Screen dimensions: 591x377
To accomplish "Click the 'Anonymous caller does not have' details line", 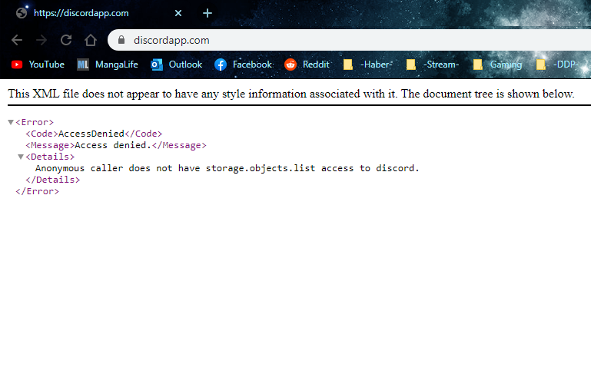I will [227, 168].
